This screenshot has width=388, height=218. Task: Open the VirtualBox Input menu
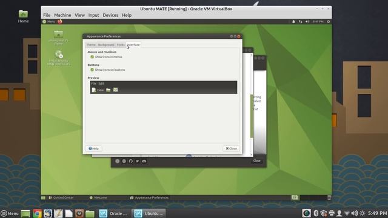click(93, 15)
